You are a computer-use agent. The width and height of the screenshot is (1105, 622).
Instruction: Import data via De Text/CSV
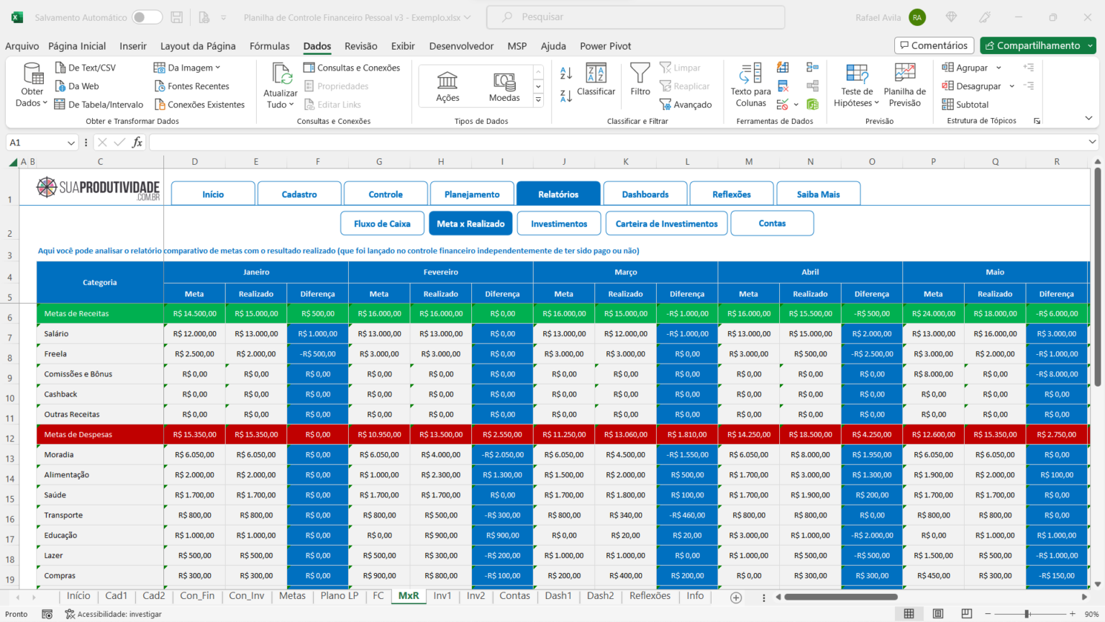click(85, 68)
